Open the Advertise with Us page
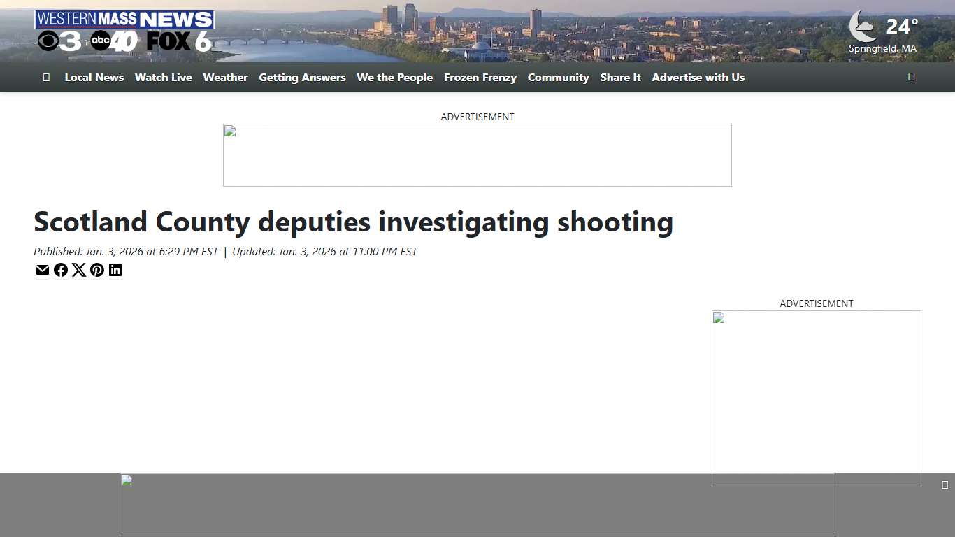 coord(698,77)
